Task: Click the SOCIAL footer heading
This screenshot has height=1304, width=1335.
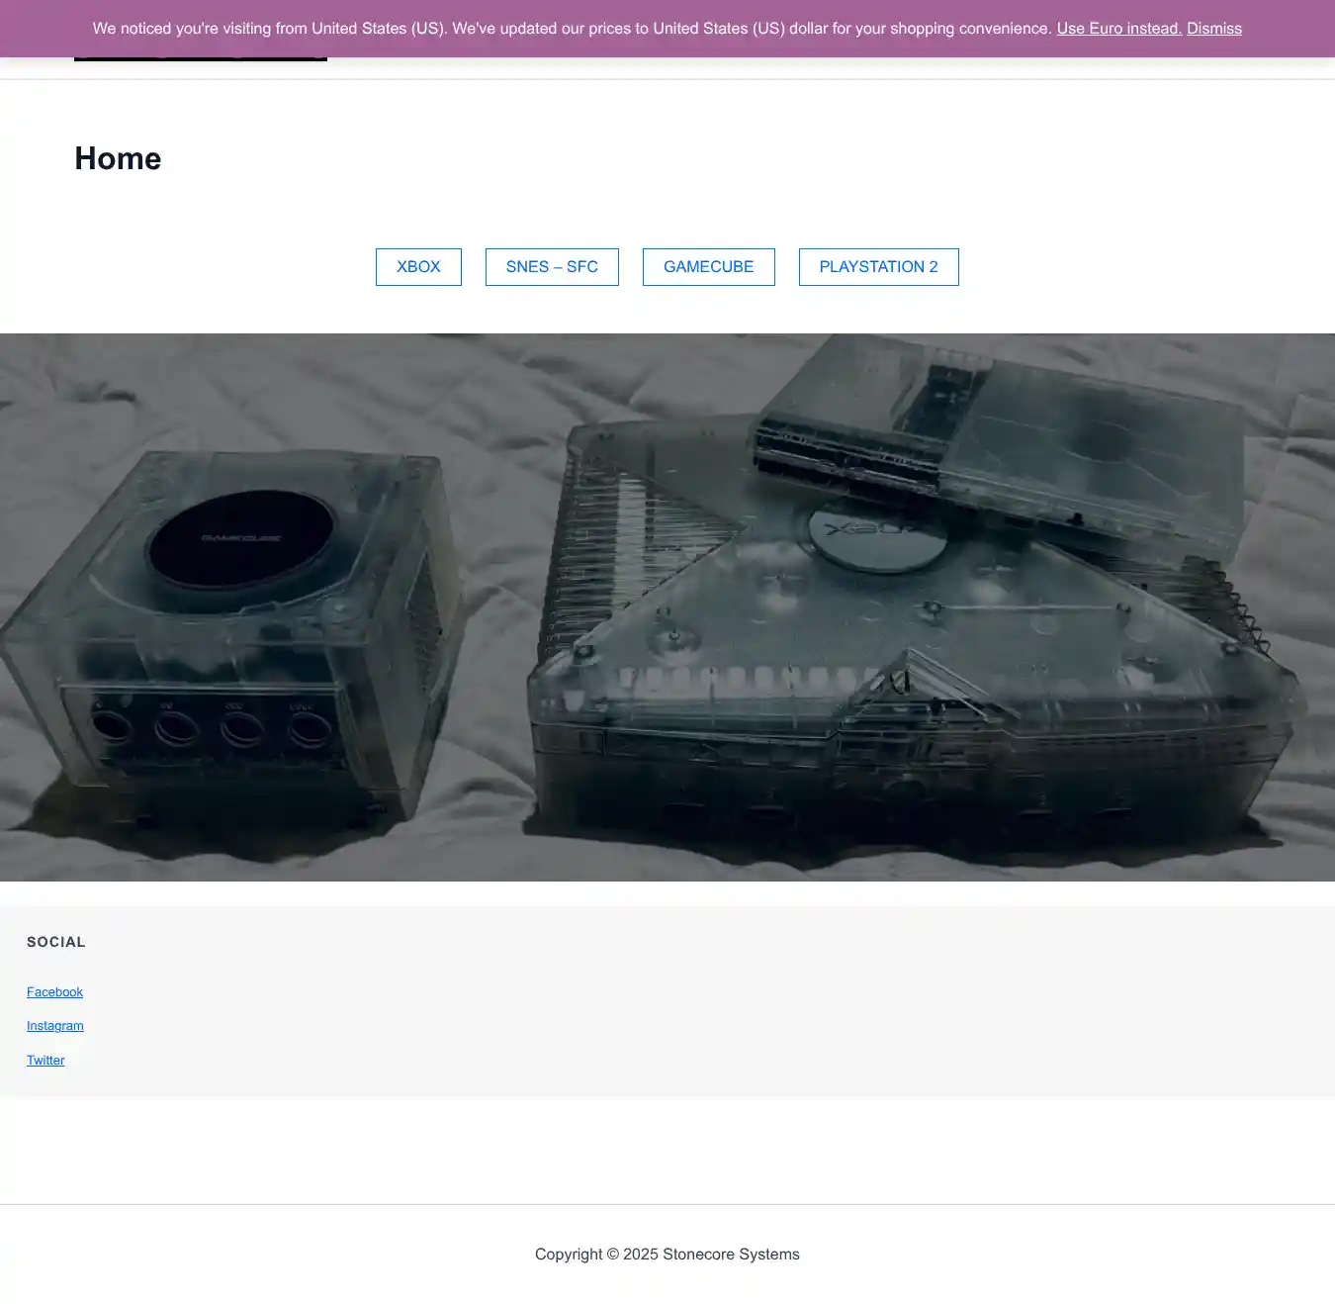Action: 56,942
